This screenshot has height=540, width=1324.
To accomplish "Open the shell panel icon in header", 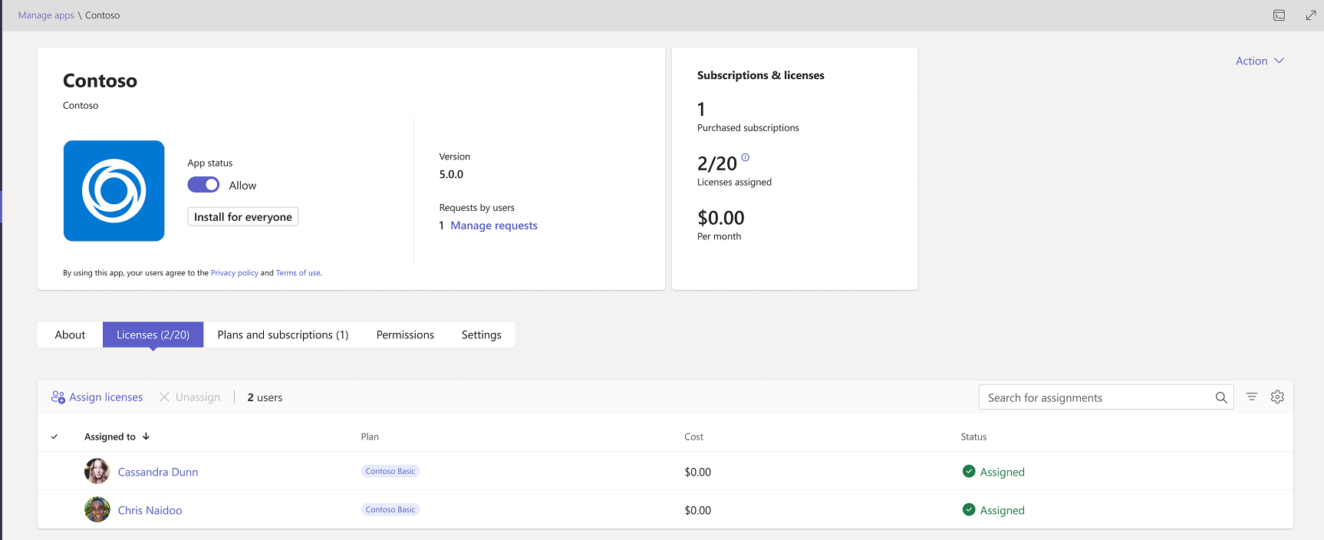I will (x=1279, y=15).
